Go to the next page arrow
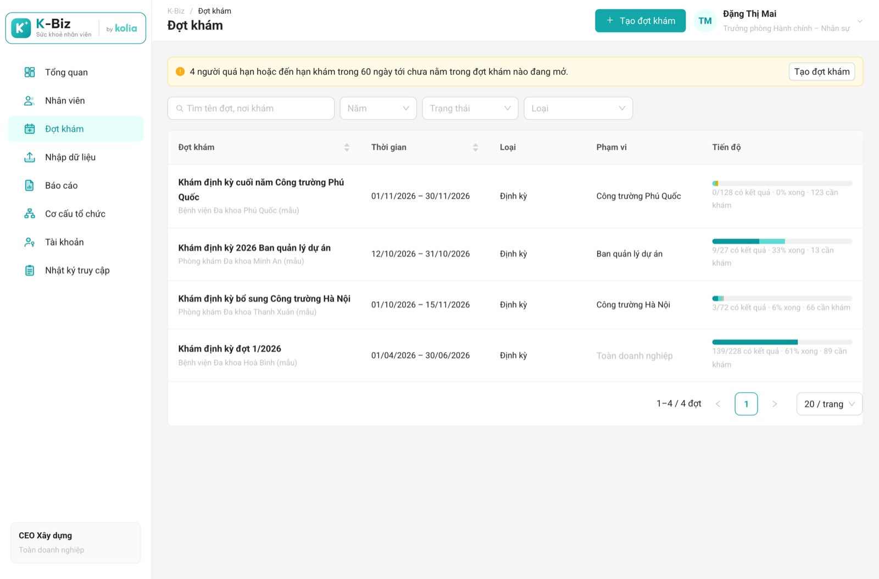The height and width of the screenshot is (579, 879). pyautogui.click(x=775, y=404)
